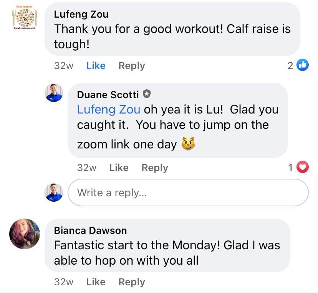318x293 pixels.
Task: Reply to Lufeng Zou's comment
Action: (x=131, y=66)
